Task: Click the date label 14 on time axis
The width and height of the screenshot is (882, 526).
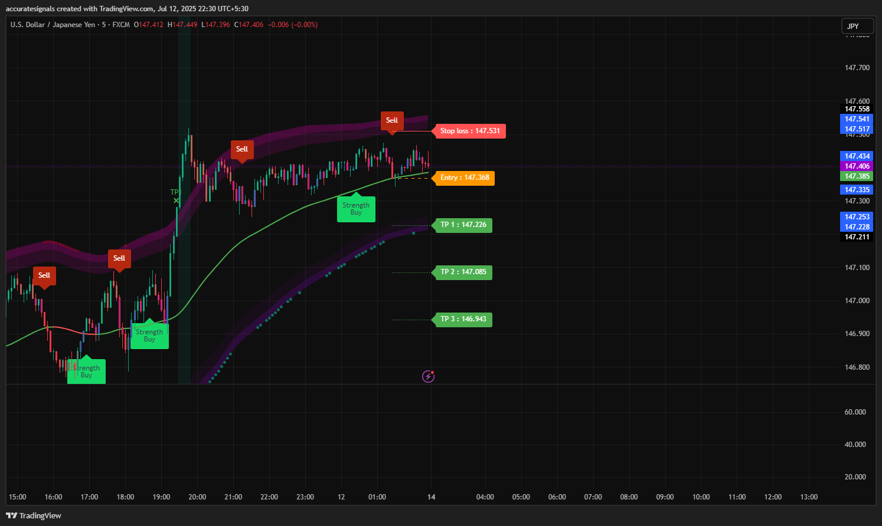Action: [x=432, y=497]
